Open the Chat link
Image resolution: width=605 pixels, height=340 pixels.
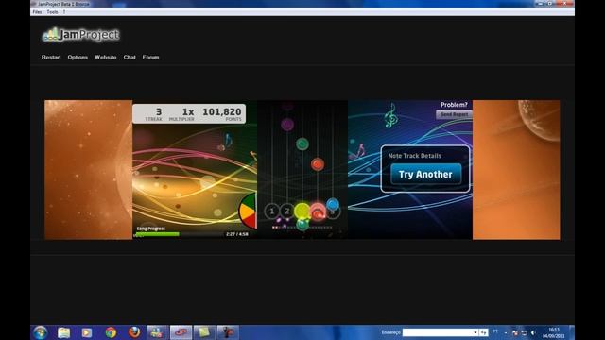130,57
